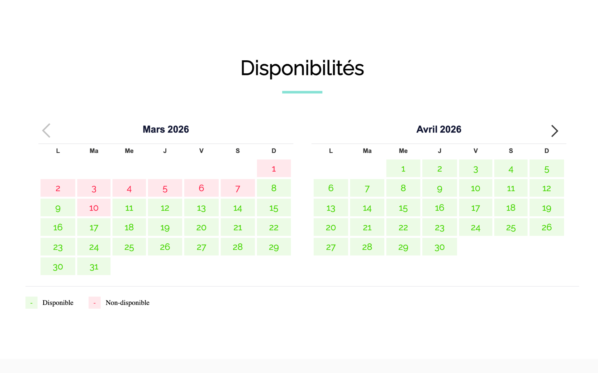
Task: Choose 31 Mars 2026
Action: click(94, 266)
